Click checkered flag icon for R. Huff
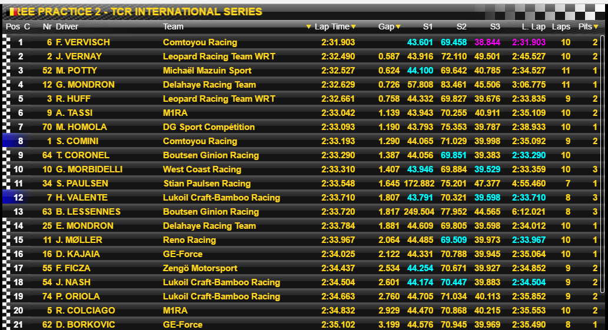The width and height of the screenshot is (608, 330). click(x=6, y=99)
